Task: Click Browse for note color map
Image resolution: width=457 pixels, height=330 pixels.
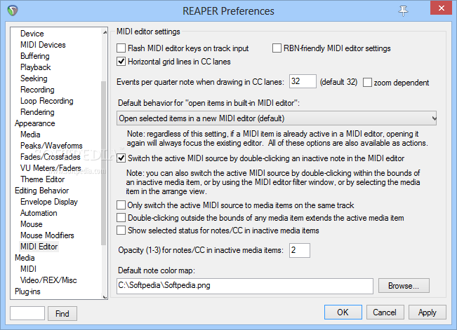Action: (404, 286)
